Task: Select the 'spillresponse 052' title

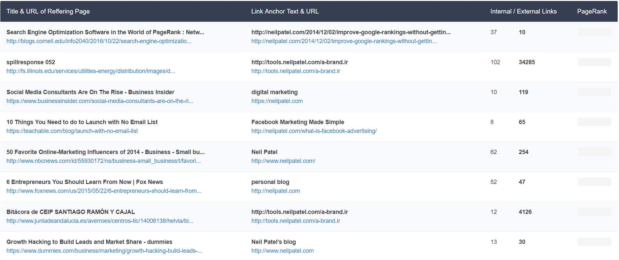Action: pyautogui.click(x=31, y=62)
